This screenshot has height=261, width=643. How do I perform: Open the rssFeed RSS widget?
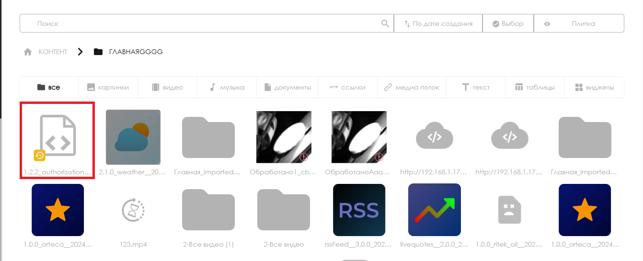(359, 210)
